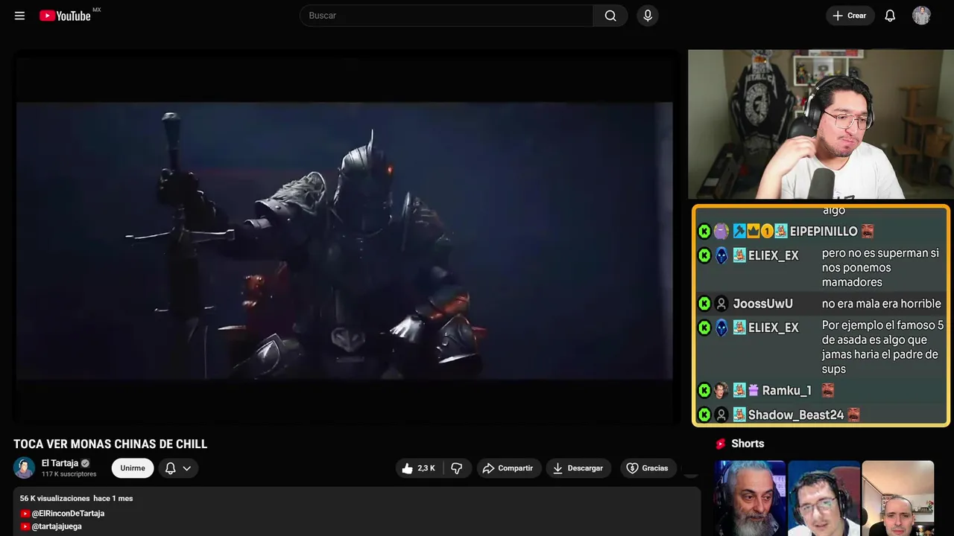This screenshot has height=536, width=954.
Task: Toggle channel notification bell preference
Action: (170, 468)
